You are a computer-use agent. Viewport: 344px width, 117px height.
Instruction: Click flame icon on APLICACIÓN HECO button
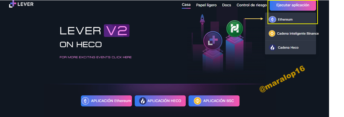click(x=143, y=101)
